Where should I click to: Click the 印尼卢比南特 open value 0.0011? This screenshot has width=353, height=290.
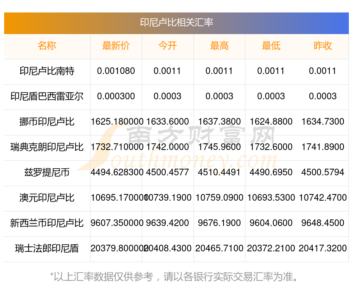click(x=167, y=71)
